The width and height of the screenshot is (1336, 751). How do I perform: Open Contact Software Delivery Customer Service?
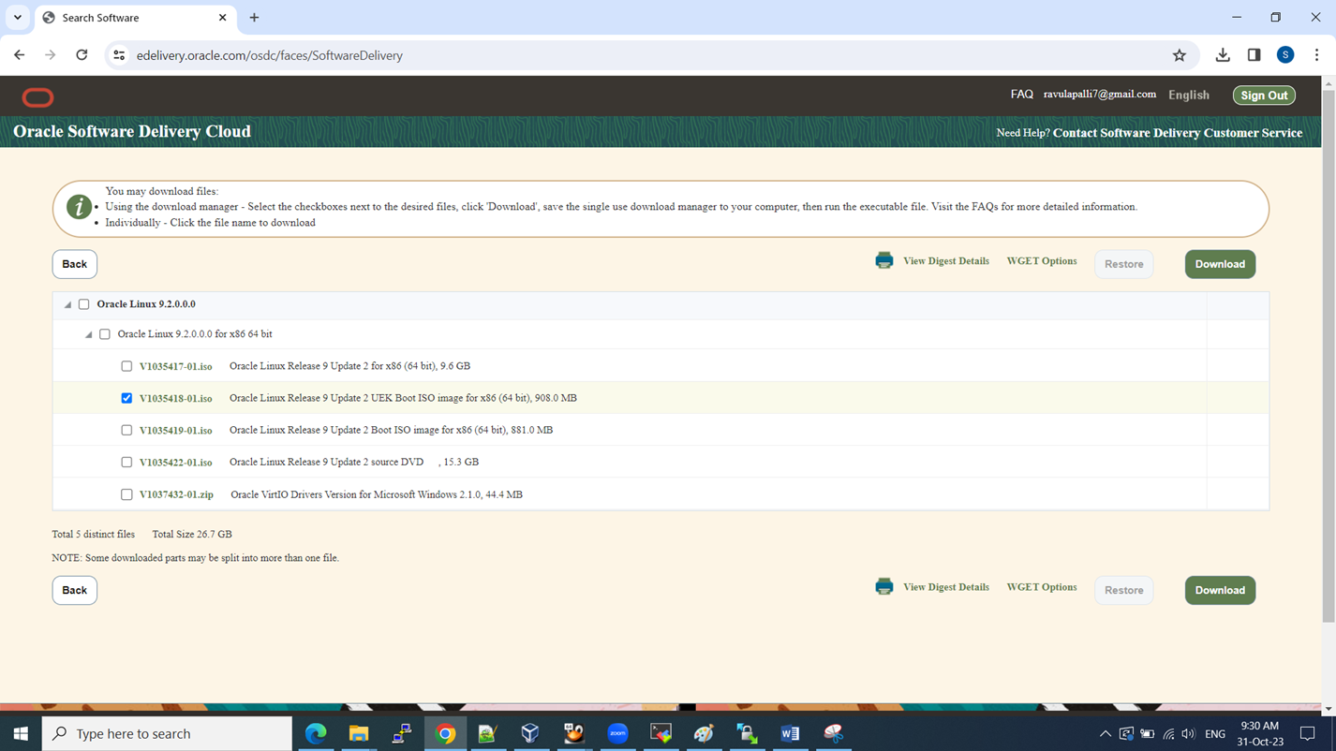tap(1178, 133)
